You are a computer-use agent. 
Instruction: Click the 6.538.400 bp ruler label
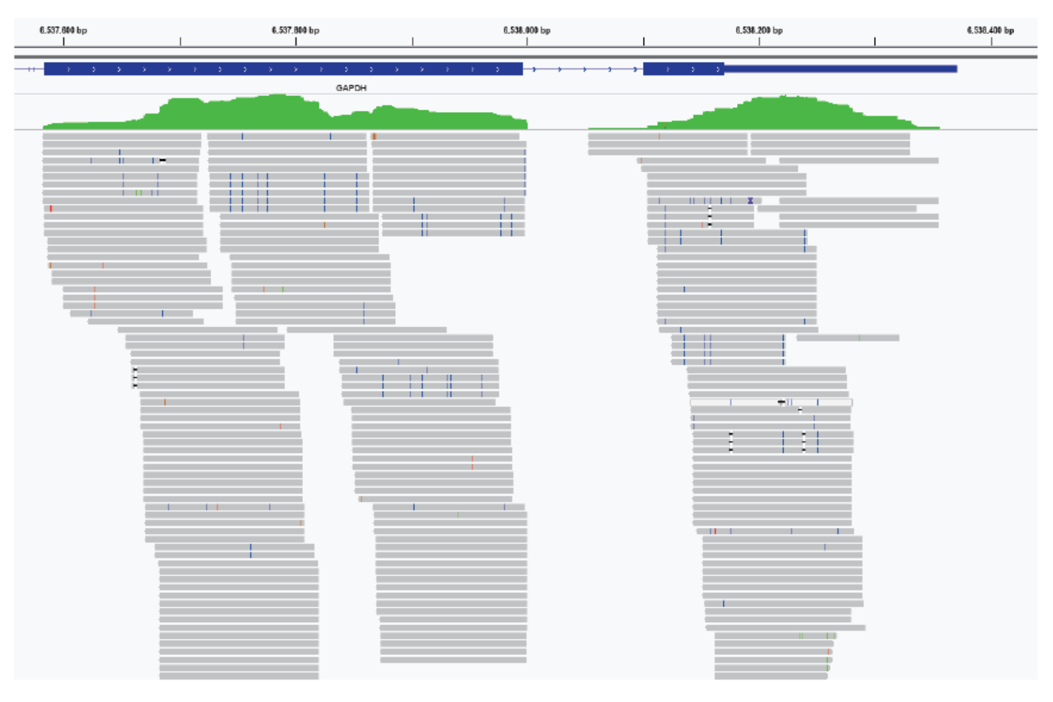[x=990, y=30]
